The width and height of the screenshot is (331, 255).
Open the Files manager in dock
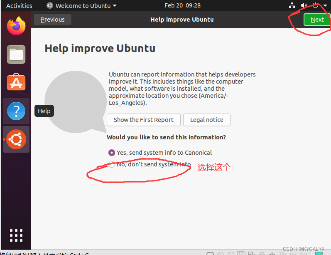[16, 54]
